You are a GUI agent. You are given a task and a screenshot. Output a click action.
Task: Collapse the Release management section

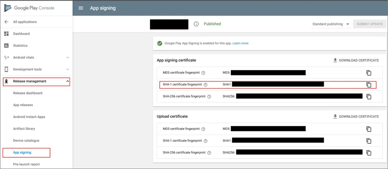click(x=68, y=81)
